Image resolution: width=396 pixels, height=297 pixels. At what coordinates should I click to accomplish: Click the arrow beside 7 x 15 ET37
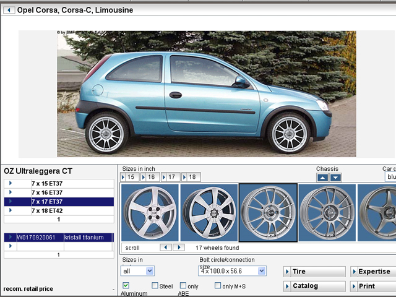[x=11, y=183]
